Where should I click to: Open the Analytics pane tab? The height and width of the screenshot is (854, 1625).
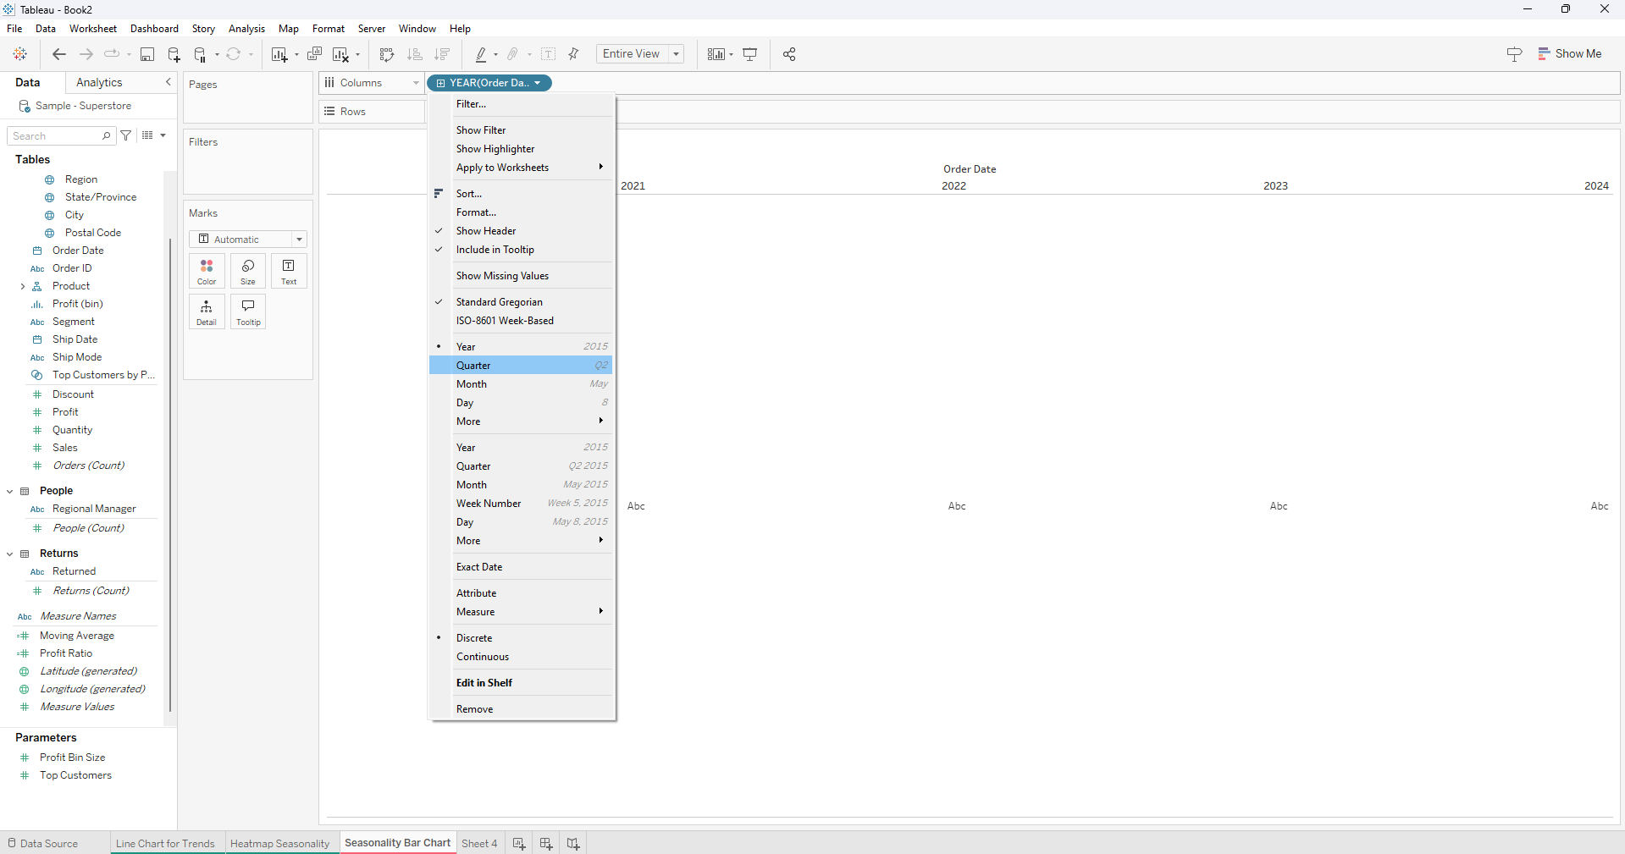click(x=99, y=82)
